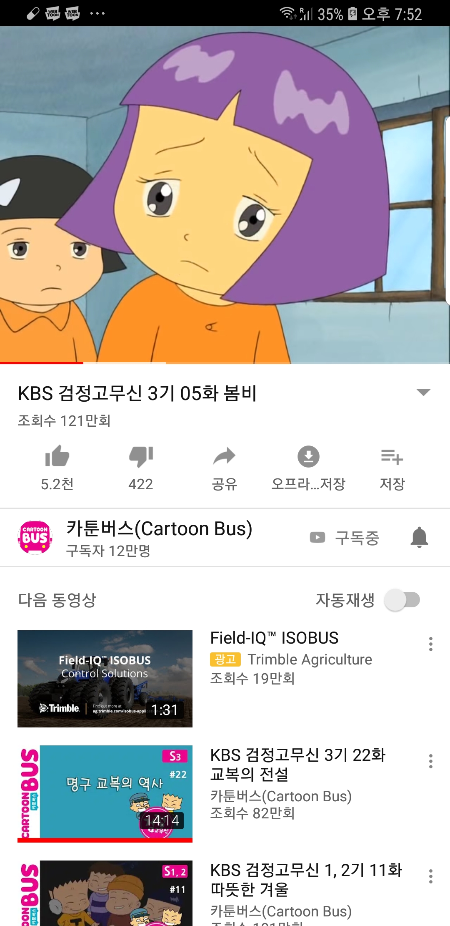Expand the video description arrow
Image resolution: width=450 pixels, height=926 pixels.
(423, 392)
